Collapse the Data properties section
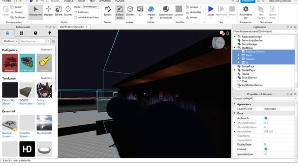Screen dimensions: 298x167 (x=235, y=113)
